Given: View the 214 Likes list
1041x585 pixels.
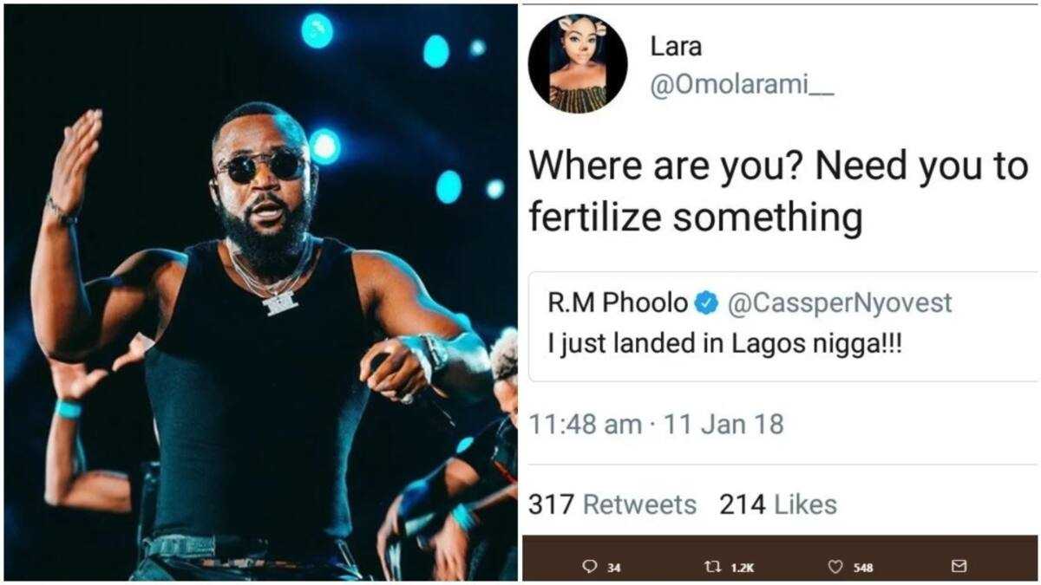Looking at the screenshot, I should tap(778, 504).
